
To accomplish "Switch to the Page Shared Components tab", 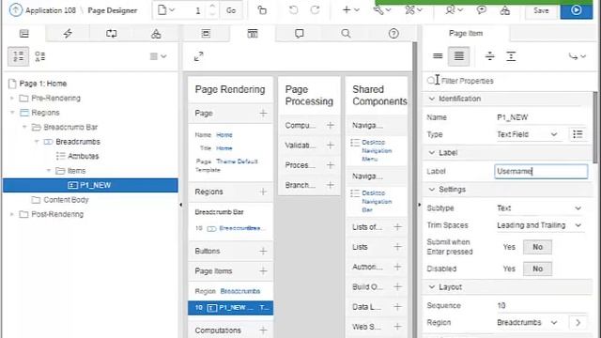I will (x=156, y=34).
